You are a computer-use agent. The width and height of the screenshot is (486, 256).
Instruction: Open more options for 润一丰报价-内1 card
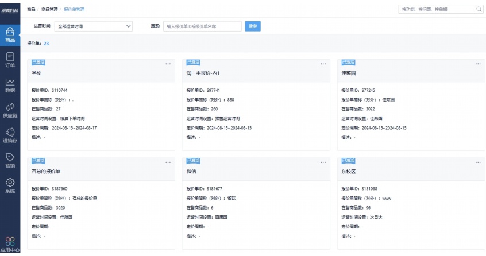(x=323, y=64)
